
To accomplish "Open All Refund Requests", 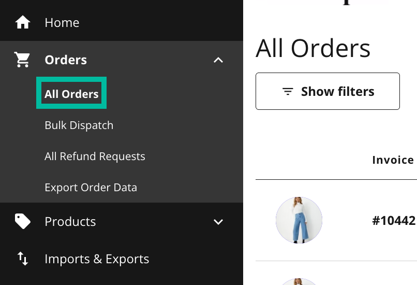I will tap(95, 156).
